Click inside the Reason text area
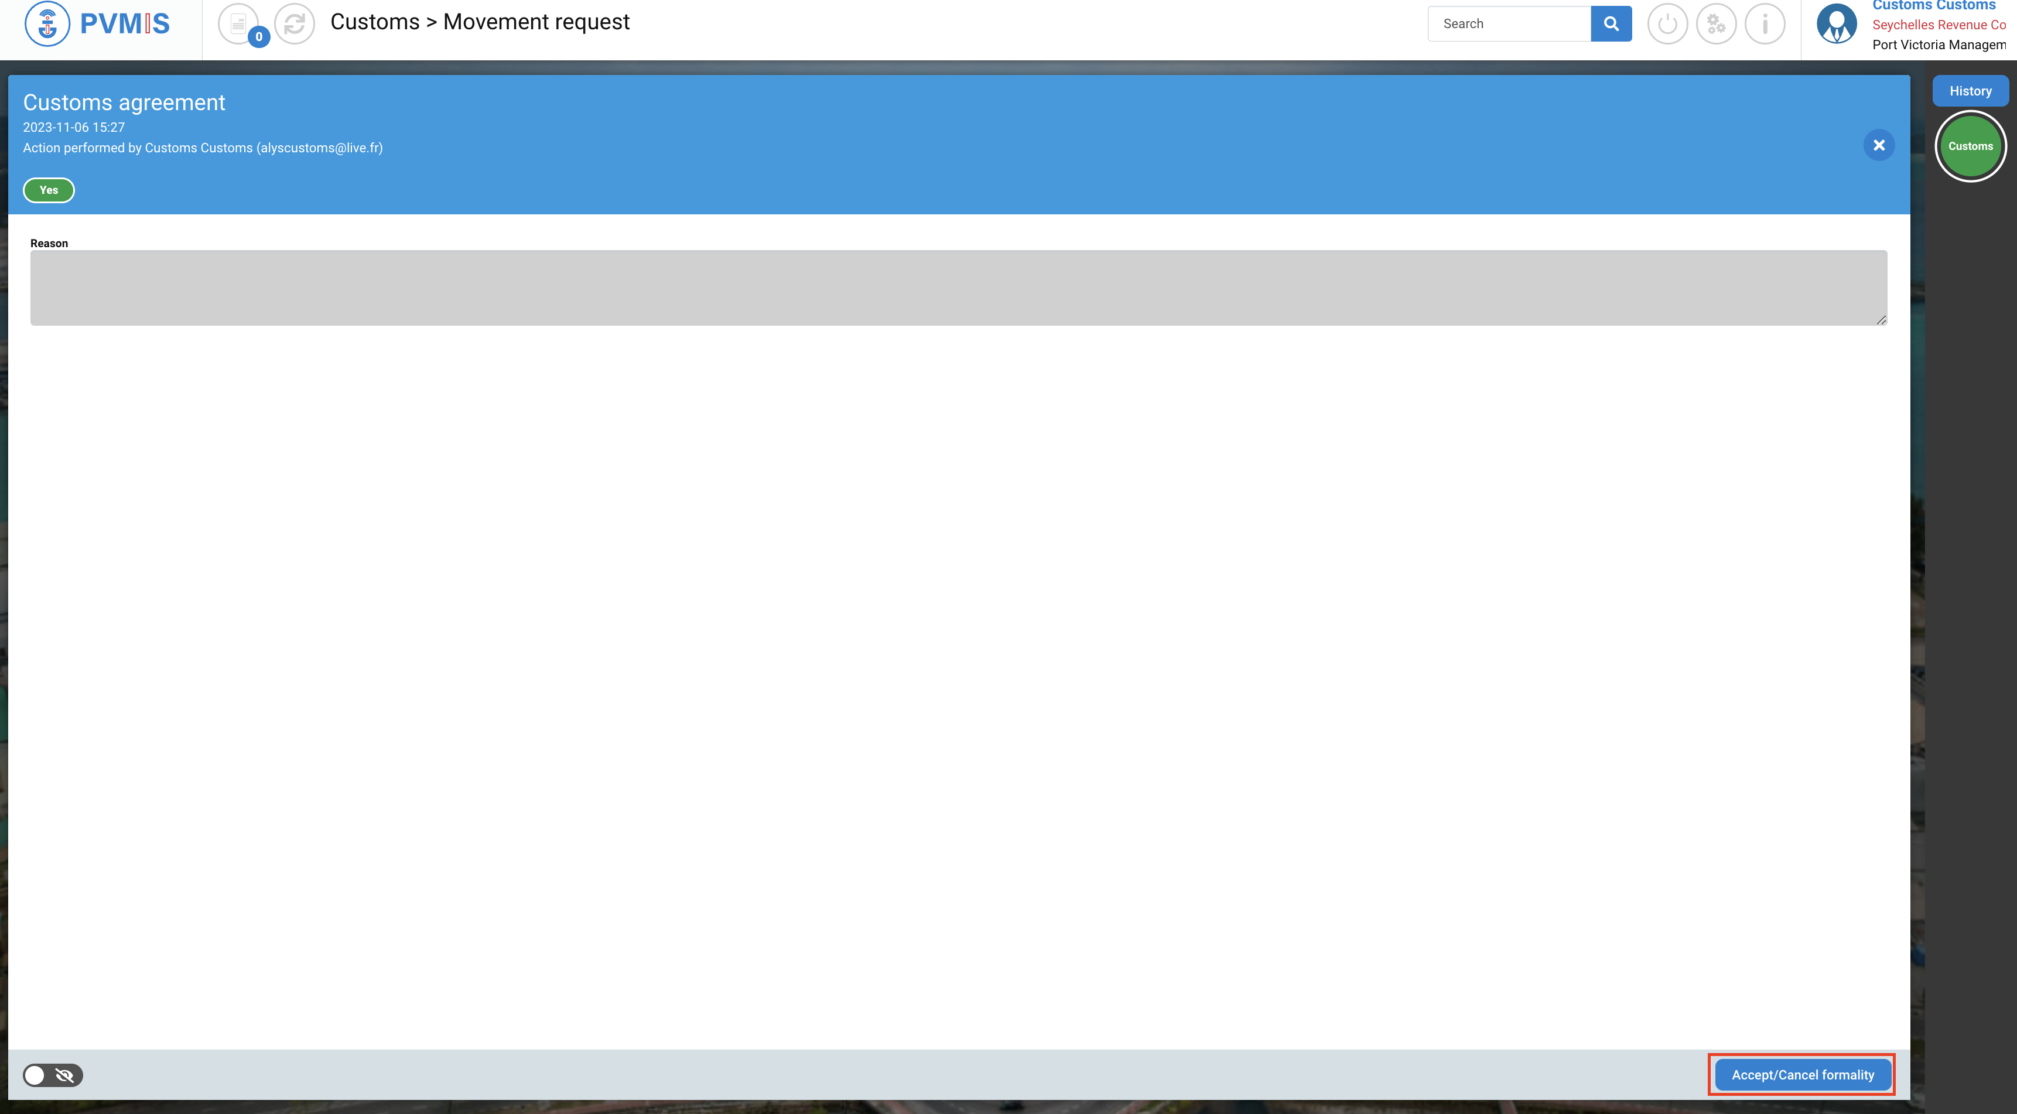This screenshot has height=1114, width=2017. pos(958,288)
